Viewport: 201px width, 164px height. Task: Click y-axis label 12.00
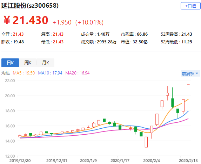click(10, 156)
